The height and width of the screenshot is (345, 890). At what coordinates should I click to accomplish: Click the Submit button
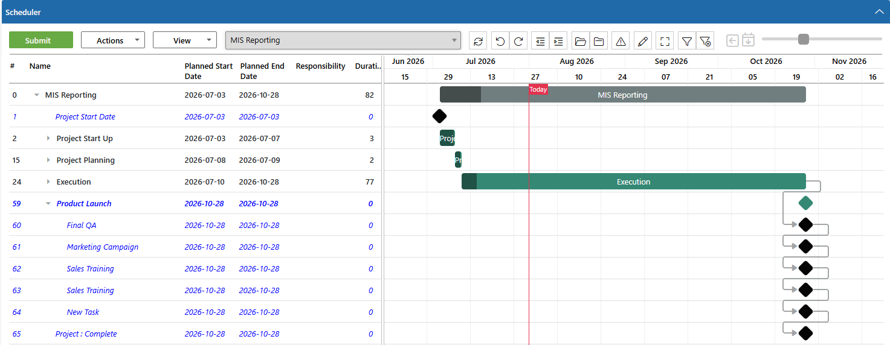point(41,40)
